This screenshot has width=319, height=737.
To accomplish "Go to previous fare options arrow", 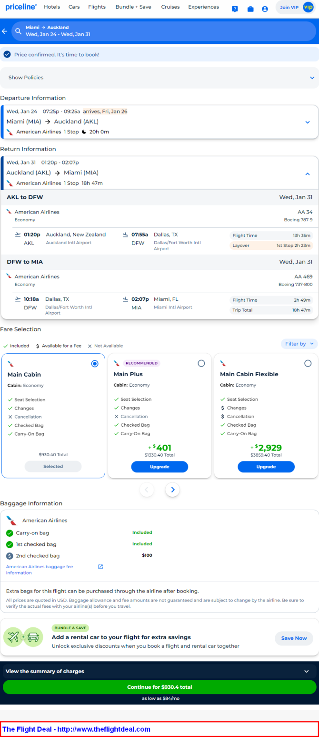I will click(x=147, y=490).
